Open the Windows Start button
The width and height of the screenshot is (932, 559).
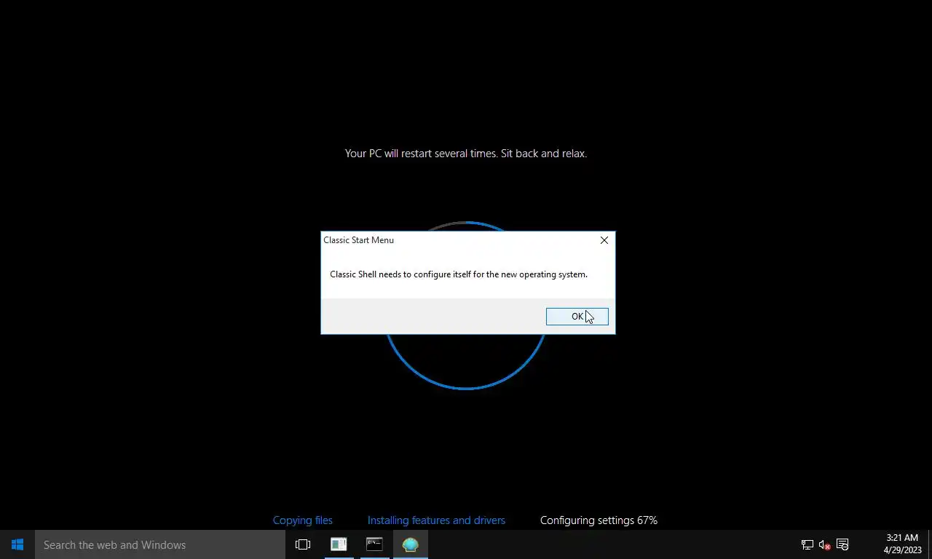click(x=17, y=544)
